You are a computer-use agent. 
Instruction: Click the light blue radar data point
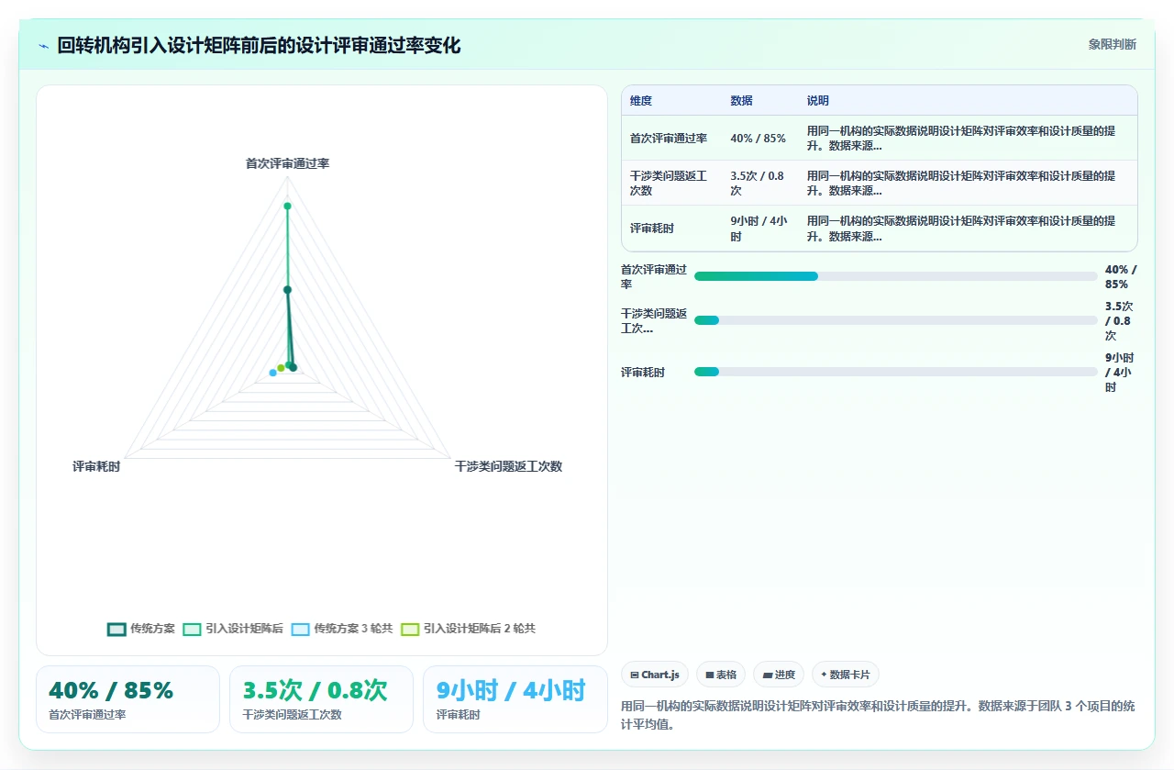pyautogui.click(x=273, y=373)
